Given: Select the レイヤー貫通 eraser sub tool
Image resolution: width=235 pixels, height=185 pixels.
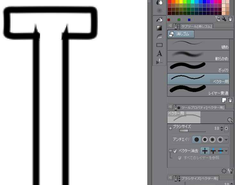Looking at the screenshot, I should [199, 91].
